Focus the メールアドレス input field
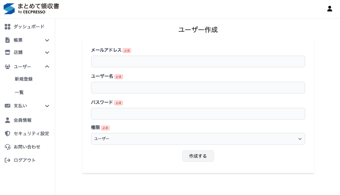Viewport: 340px width, 195px height. coord(198,61)
